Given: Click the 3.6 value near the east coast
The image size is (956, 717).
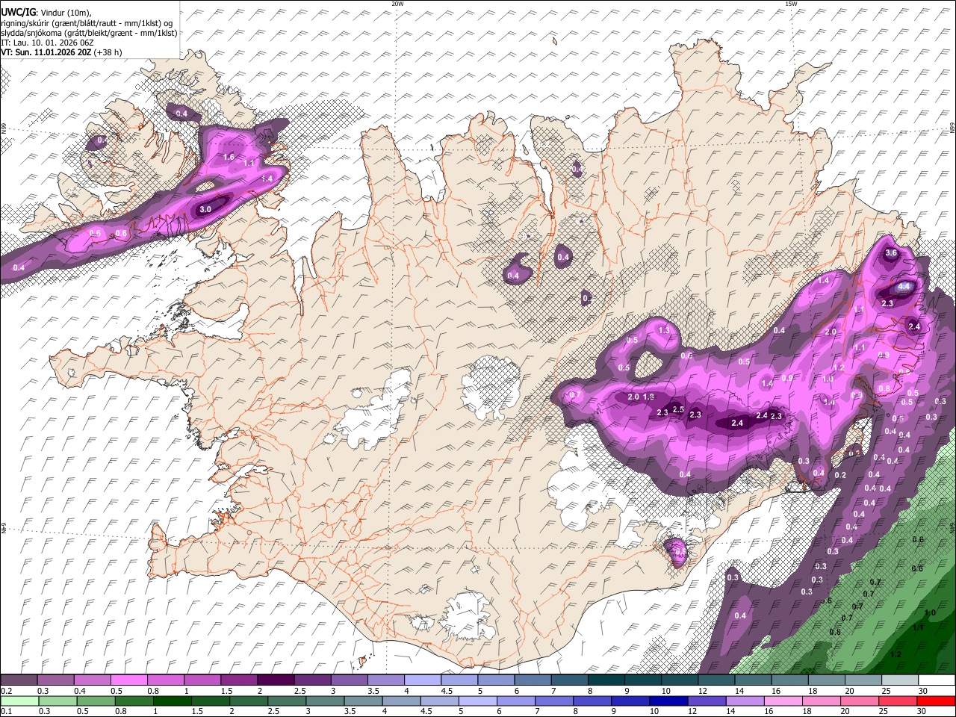Looking at the screenshot, I should click(891, 253).
